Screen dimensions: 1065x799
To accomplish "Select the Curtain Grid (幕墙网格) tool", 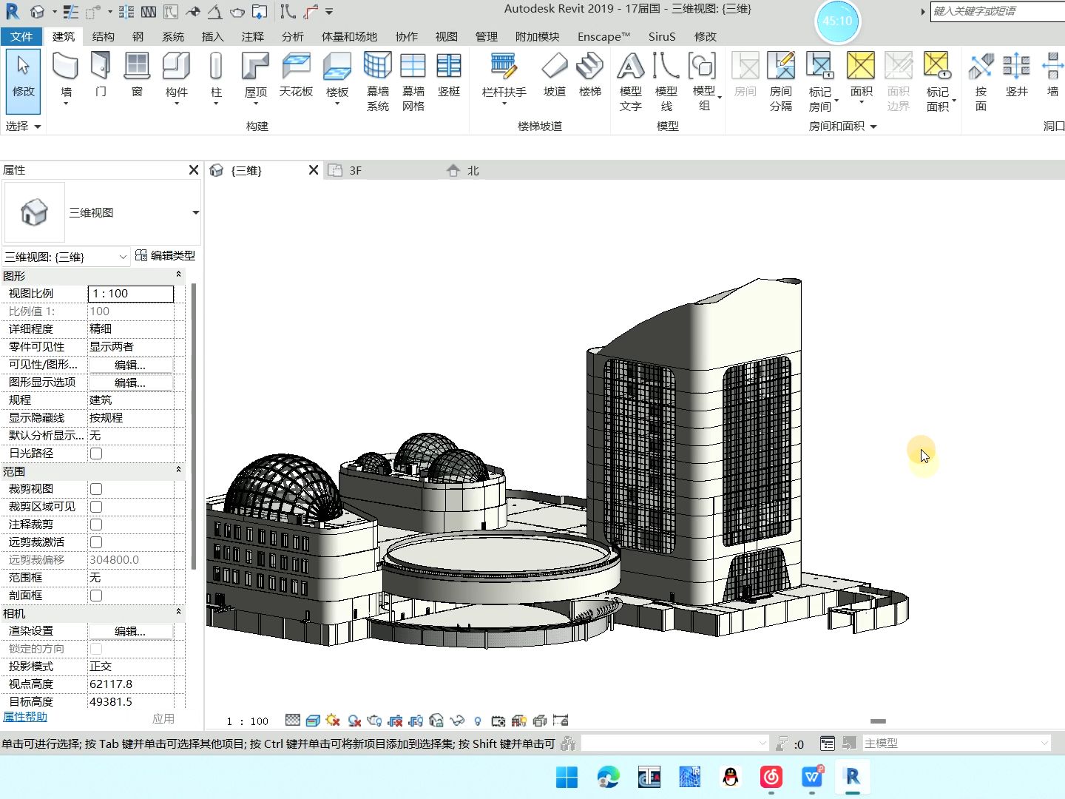I will point(413,81).
